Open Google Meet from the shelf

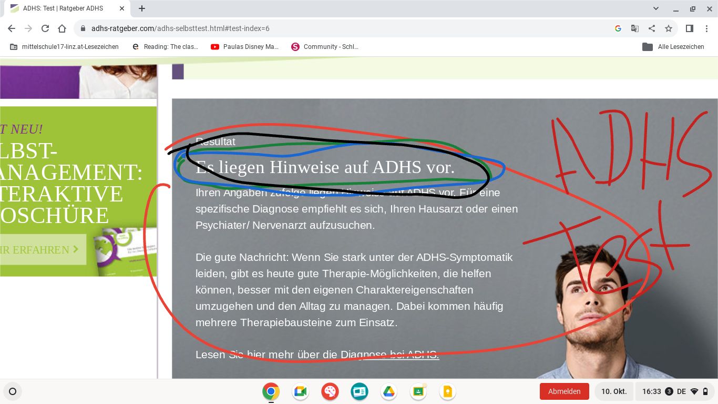click(x=300, y=391)
